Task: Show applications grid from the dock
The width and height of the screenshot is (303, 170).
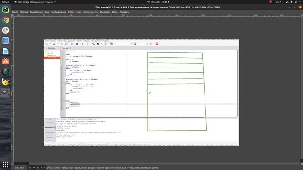Action: [x=5, y=165]
